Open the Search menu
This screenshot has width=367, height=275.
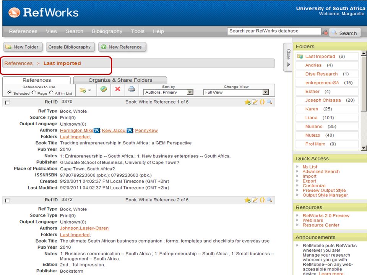pyautogui.click(x=75, y=31)
